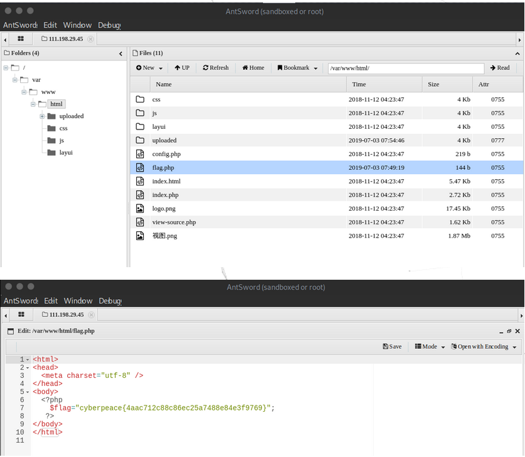Restore the flag.php editor panel size
The image size is (525, 457).
509,331
